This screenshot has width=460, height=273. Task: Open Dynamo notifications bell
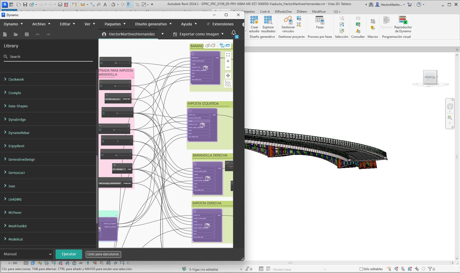point(234,33)
